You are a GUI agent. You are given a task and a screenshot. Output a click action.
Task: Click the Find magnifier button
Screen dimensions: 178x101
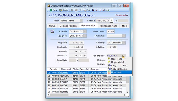click(x=87, y=10)
